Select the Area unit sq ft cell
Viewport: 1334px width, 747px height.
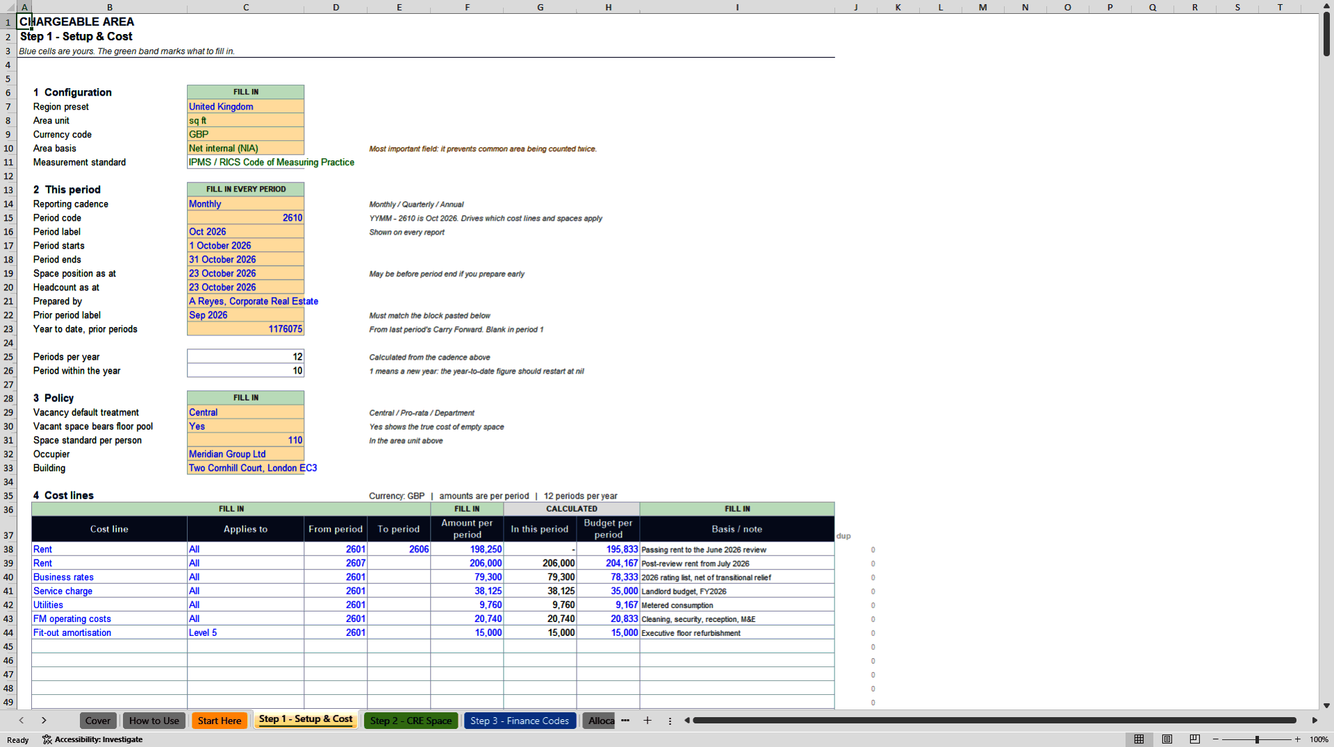tap(245, 120)
